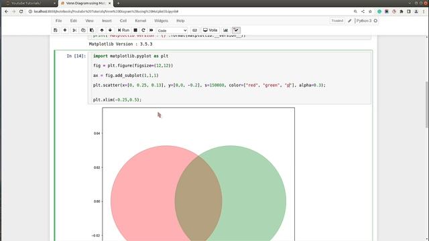Screen dimensions: 429x241
Task: Move the selected cell up
Action: (102, 30)
